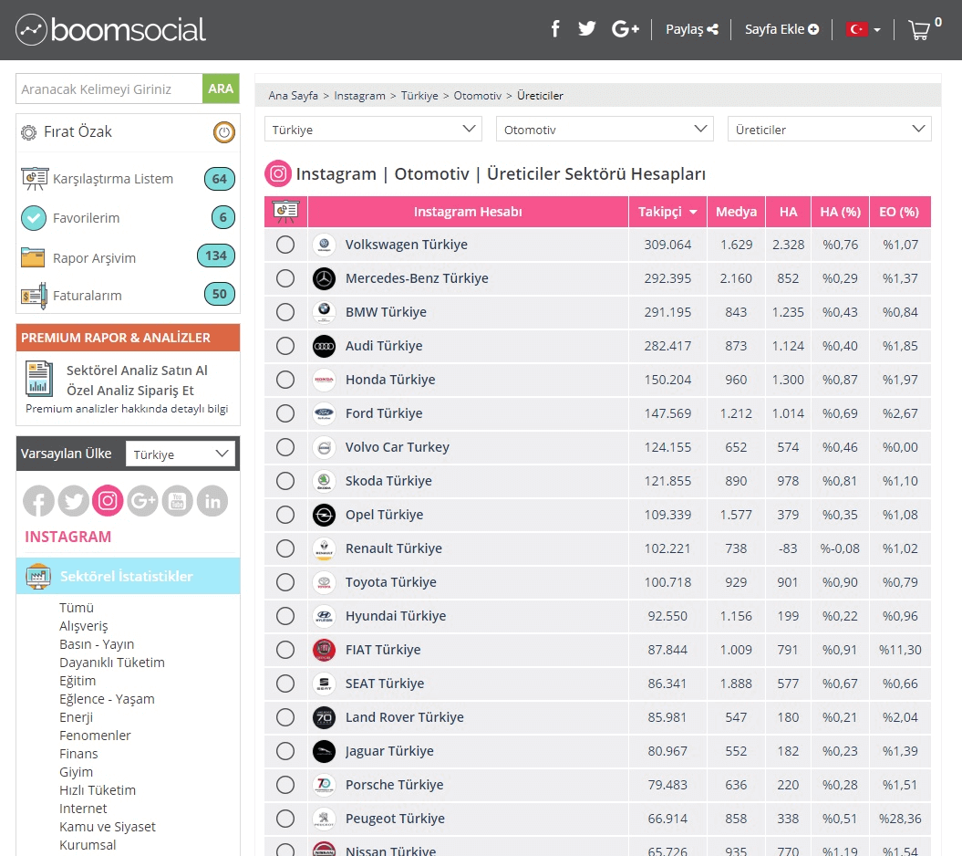The width and height of the screenshot is (962, 856).
Task: Click the comparison board icon in the table header
Action: tap(286, 212)
